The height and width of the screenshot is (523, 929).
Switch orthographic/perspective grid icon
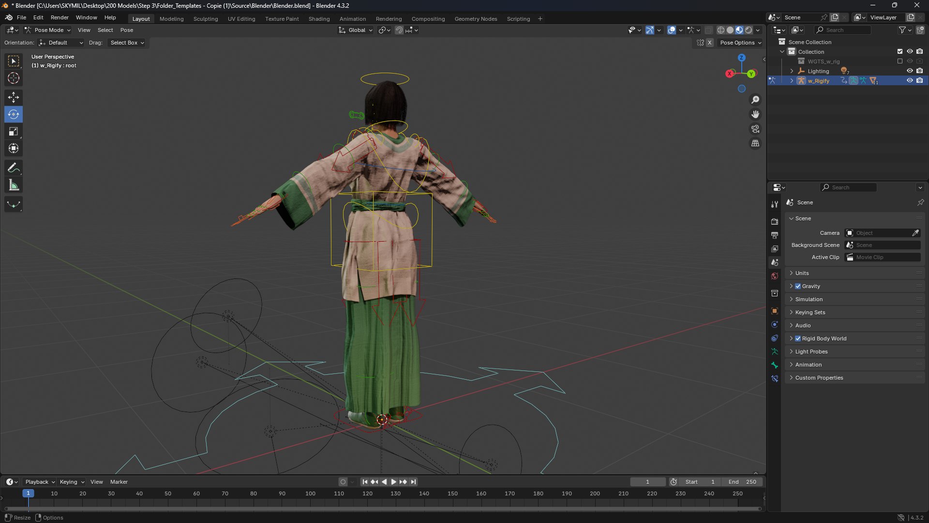(x=755, y=143)
